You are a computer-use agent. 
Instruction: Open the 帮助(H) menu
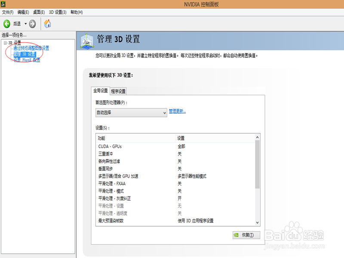77,12
